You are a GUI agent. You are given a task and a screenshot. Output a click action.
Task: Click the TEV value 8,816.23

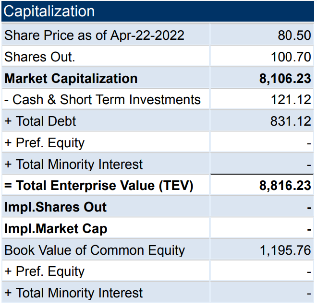click(x=285, y=186)
